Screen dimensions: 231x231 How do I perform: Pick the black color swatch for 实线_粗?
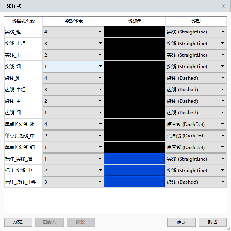pyautogui.click(x=135, y=32)
